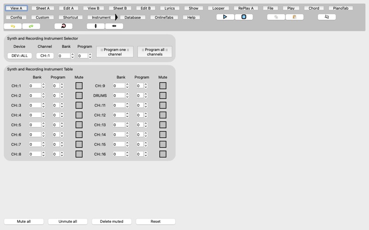Click the Reset button
Image resolution: width=369 pixels, height=230 pixels.
[155, 221]
